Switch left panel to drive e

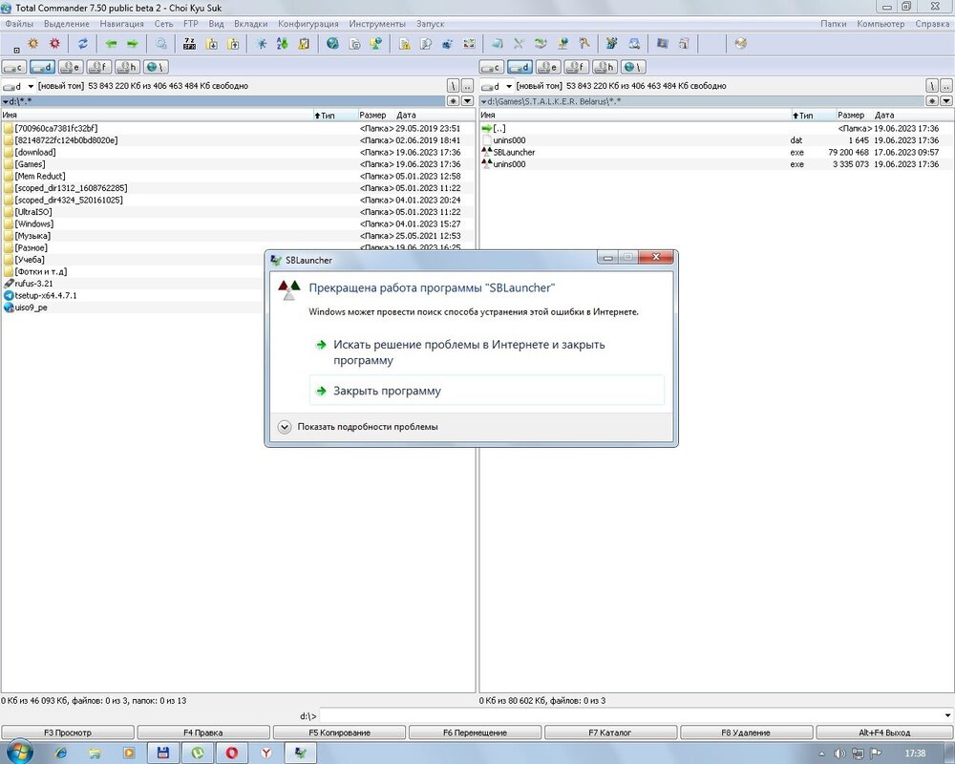71,67
